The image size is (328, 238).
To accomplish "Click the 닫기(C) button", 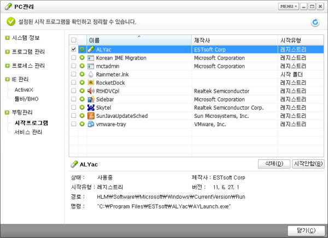I will point(304,230).
